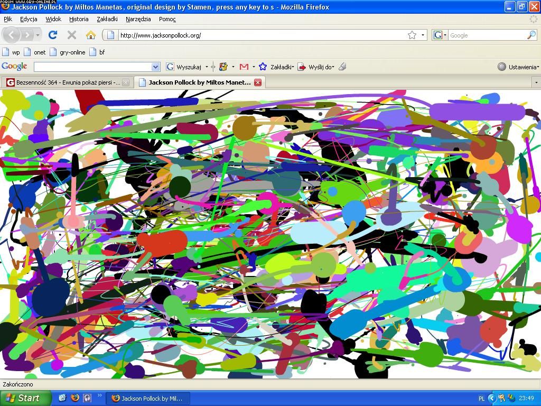Open the gadgets icon dropdown arrow
This screenshot has height=406, width=541.
pos(233,67)
